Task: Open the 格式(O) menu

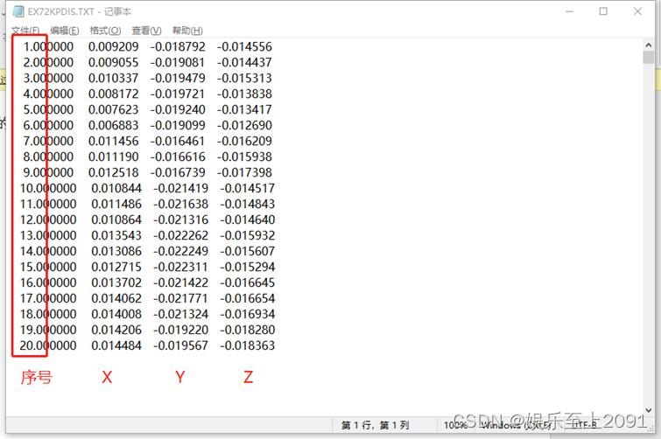Action: tap(105, 31)
